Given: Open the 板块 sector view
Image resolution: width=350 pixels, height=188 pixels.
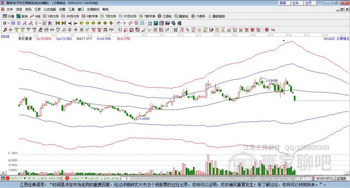Looking at the screenshot, I should [x=22, y=16].
